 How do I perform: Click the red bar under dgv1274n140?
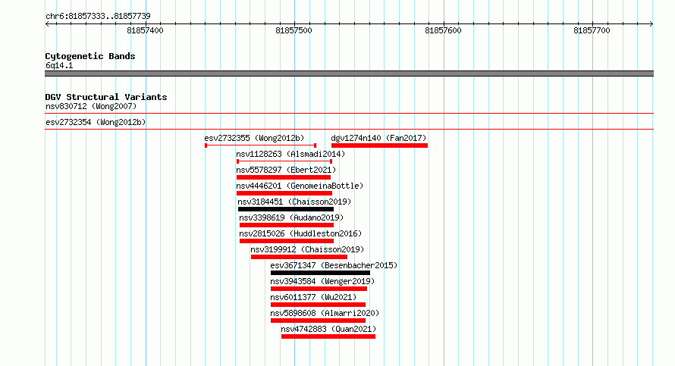pos(379,145)
